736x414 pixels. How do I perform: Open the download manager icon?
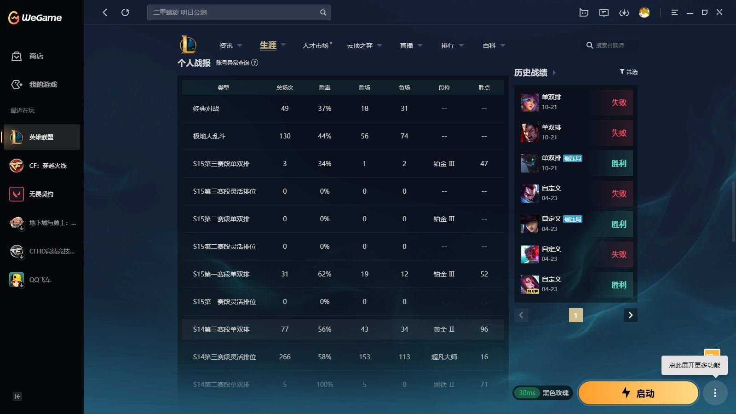[x=624, y=13]
